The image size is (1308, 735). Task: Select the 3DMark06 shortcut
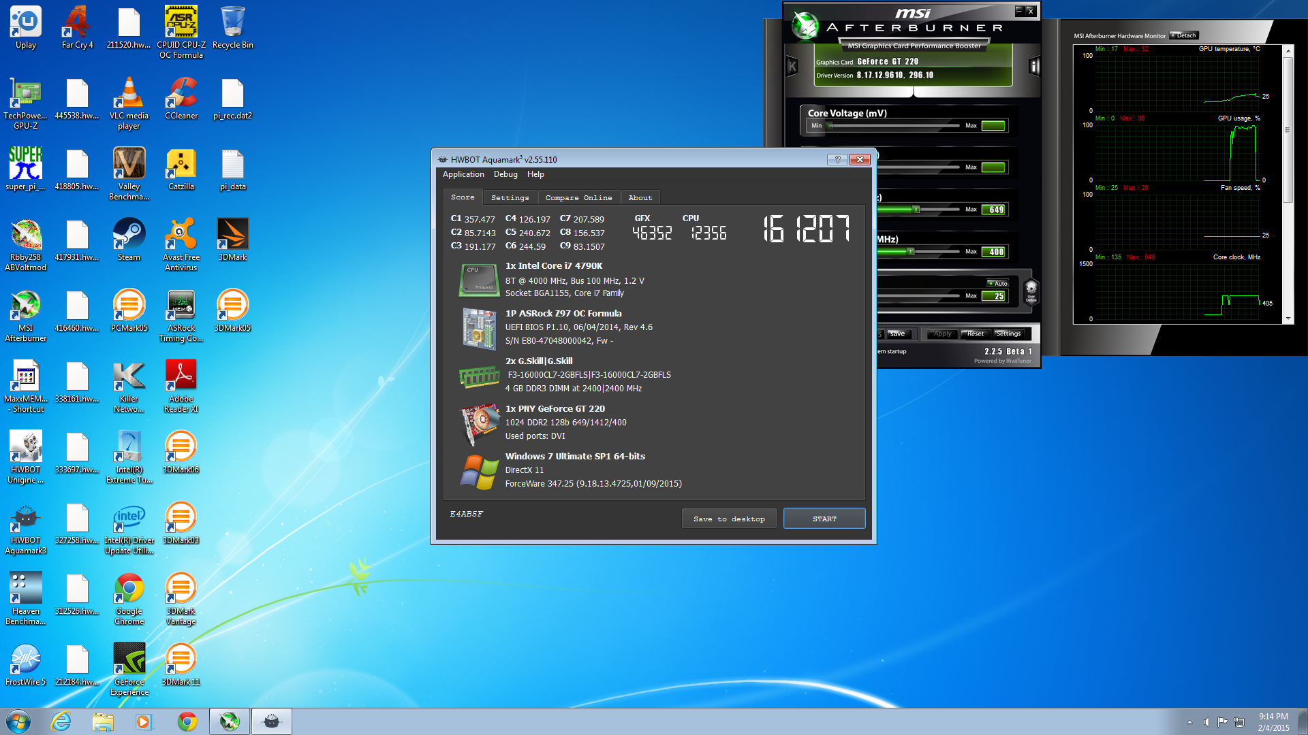tap(181, 453)
